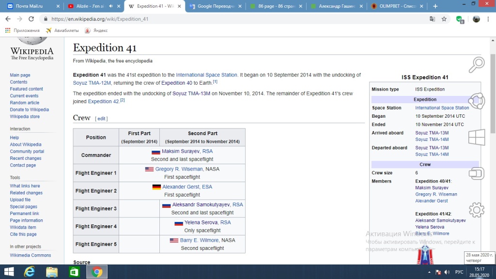Bookmark this page with the star icon

(444, 19)
